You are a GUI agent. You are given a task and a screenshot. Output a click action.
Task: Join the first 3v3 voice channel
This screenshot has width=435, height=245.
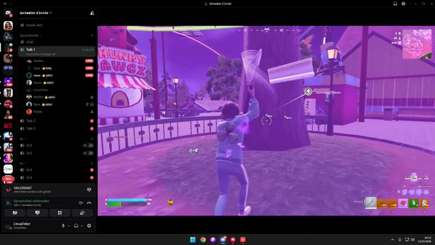(57, 170)
